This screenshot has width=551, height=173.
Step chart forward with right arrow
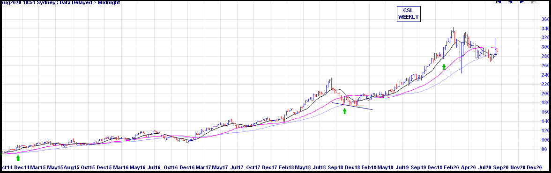[522, 2]
